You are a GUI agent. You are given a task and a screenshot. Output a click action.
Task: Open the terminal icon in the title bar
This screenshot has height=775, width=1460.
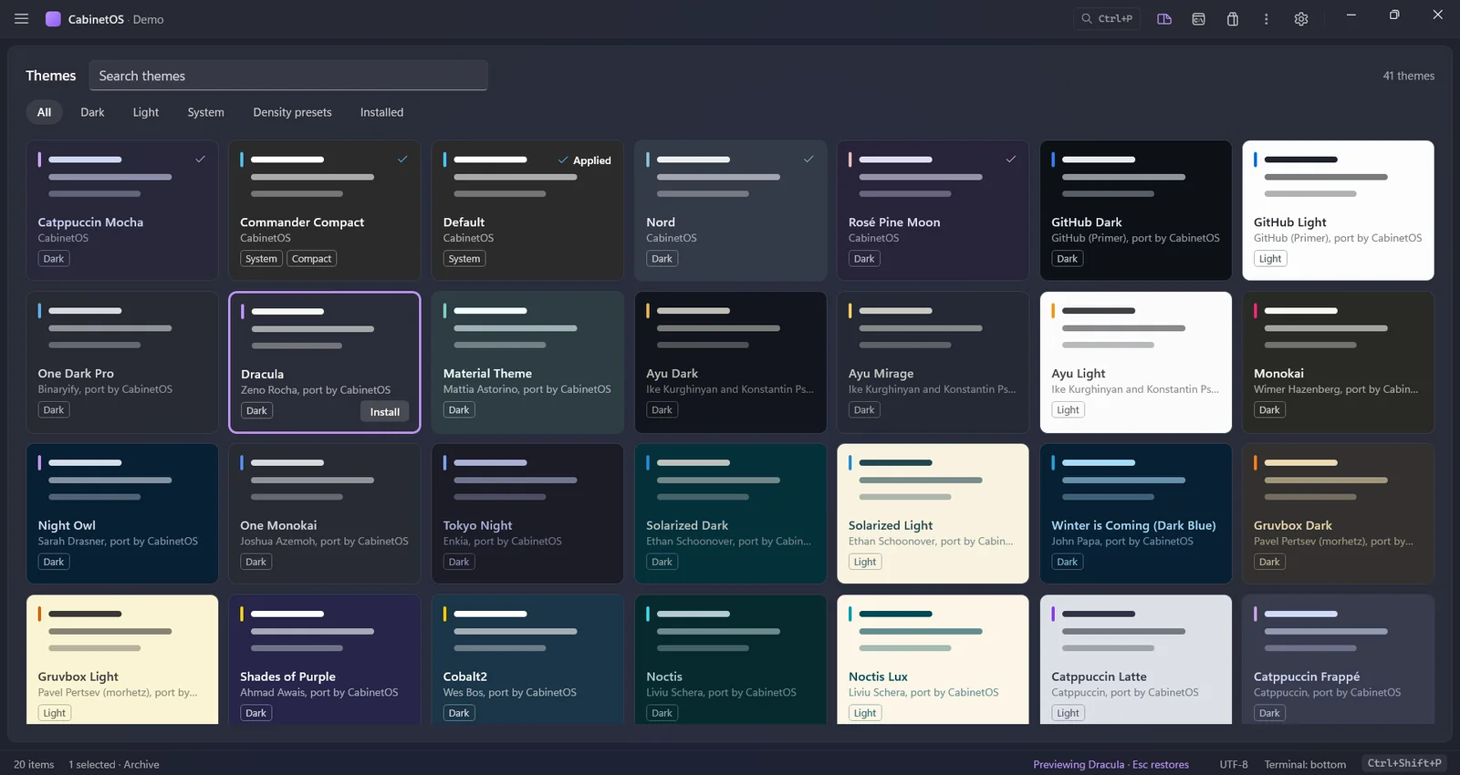(x=1199, y=19)
